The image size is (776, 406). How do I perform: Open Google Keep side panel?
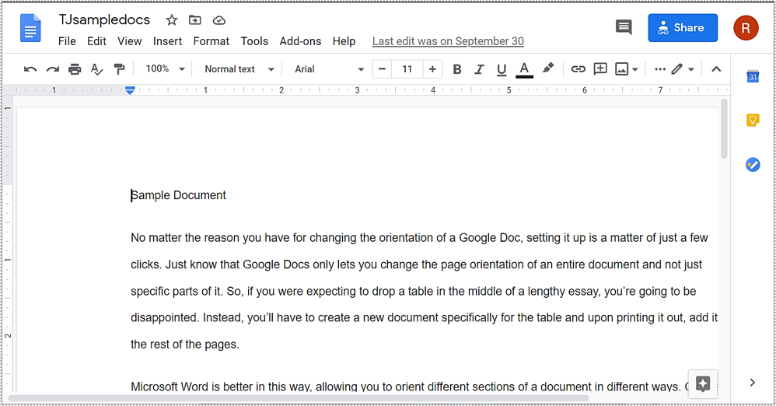click(x=753, y=121)
